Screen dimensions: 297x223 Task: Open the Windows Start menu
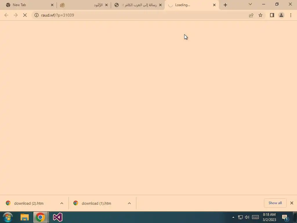pos(8,217)
